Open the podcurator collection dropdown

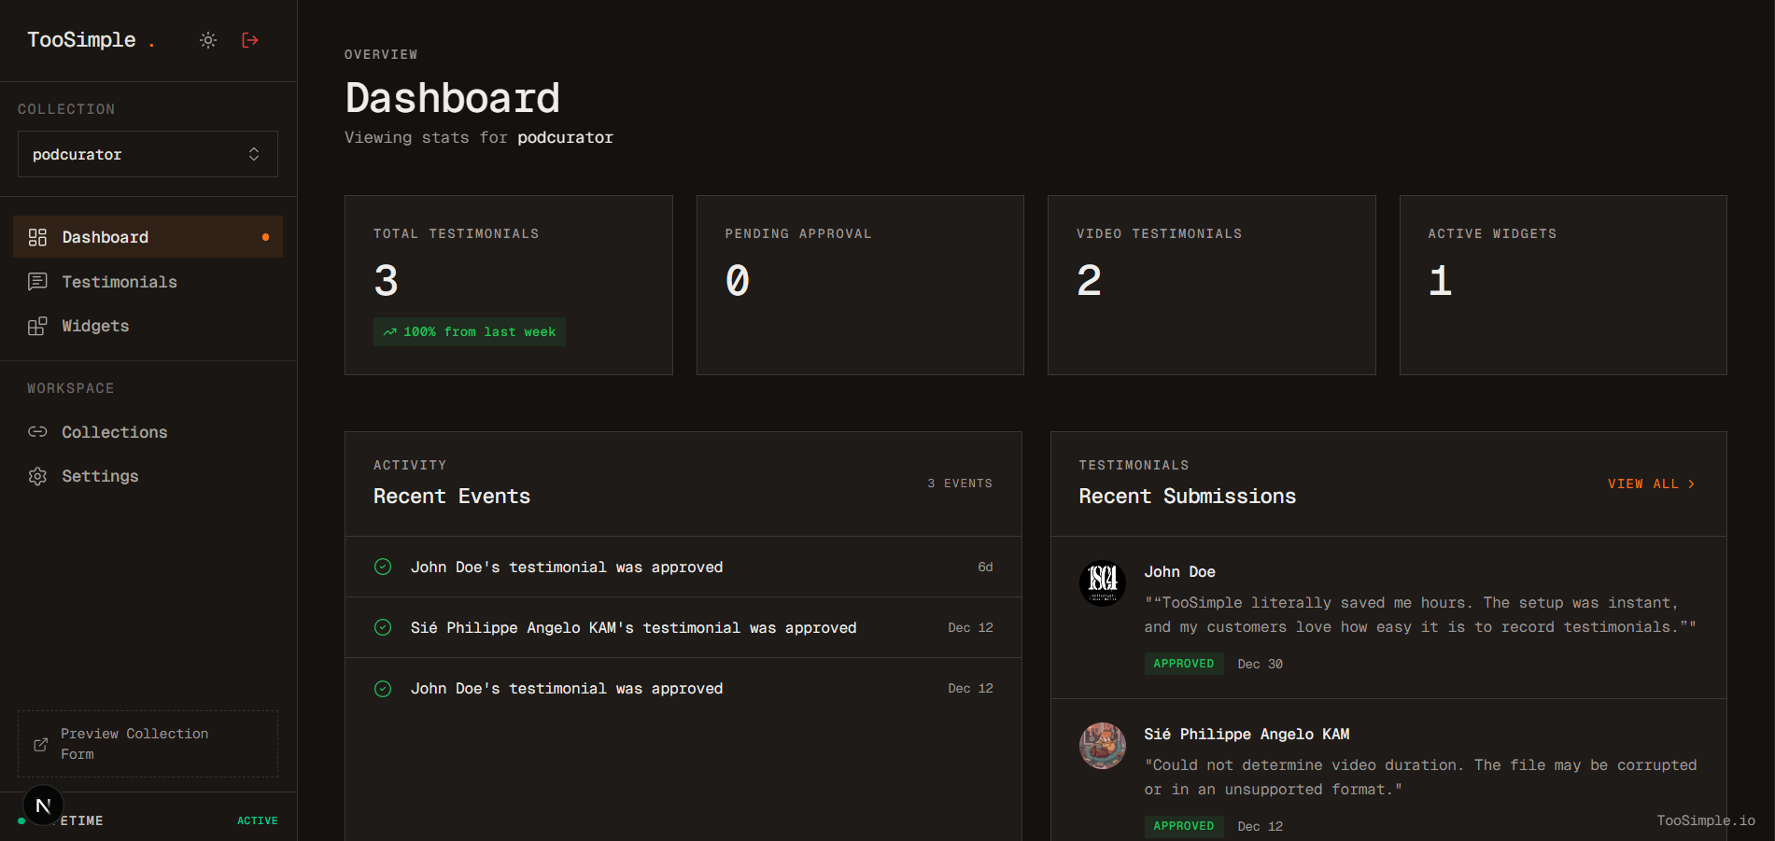pyautogui.click(x=148, y=154)
